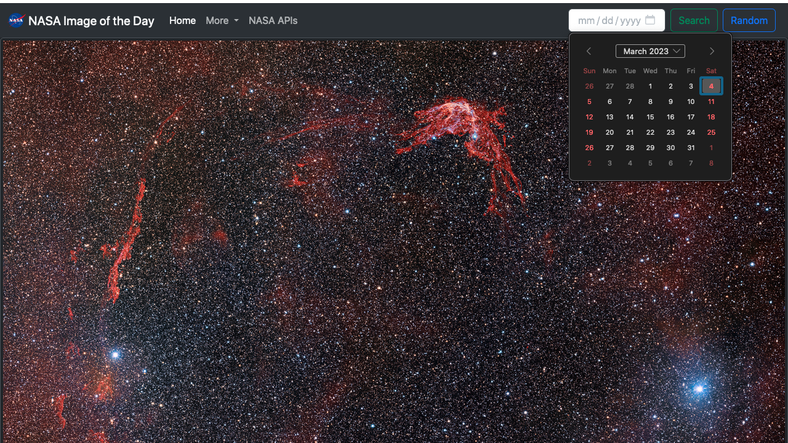Expand the More dropdown menu
The image size is (788, 443).
(222, 20)
